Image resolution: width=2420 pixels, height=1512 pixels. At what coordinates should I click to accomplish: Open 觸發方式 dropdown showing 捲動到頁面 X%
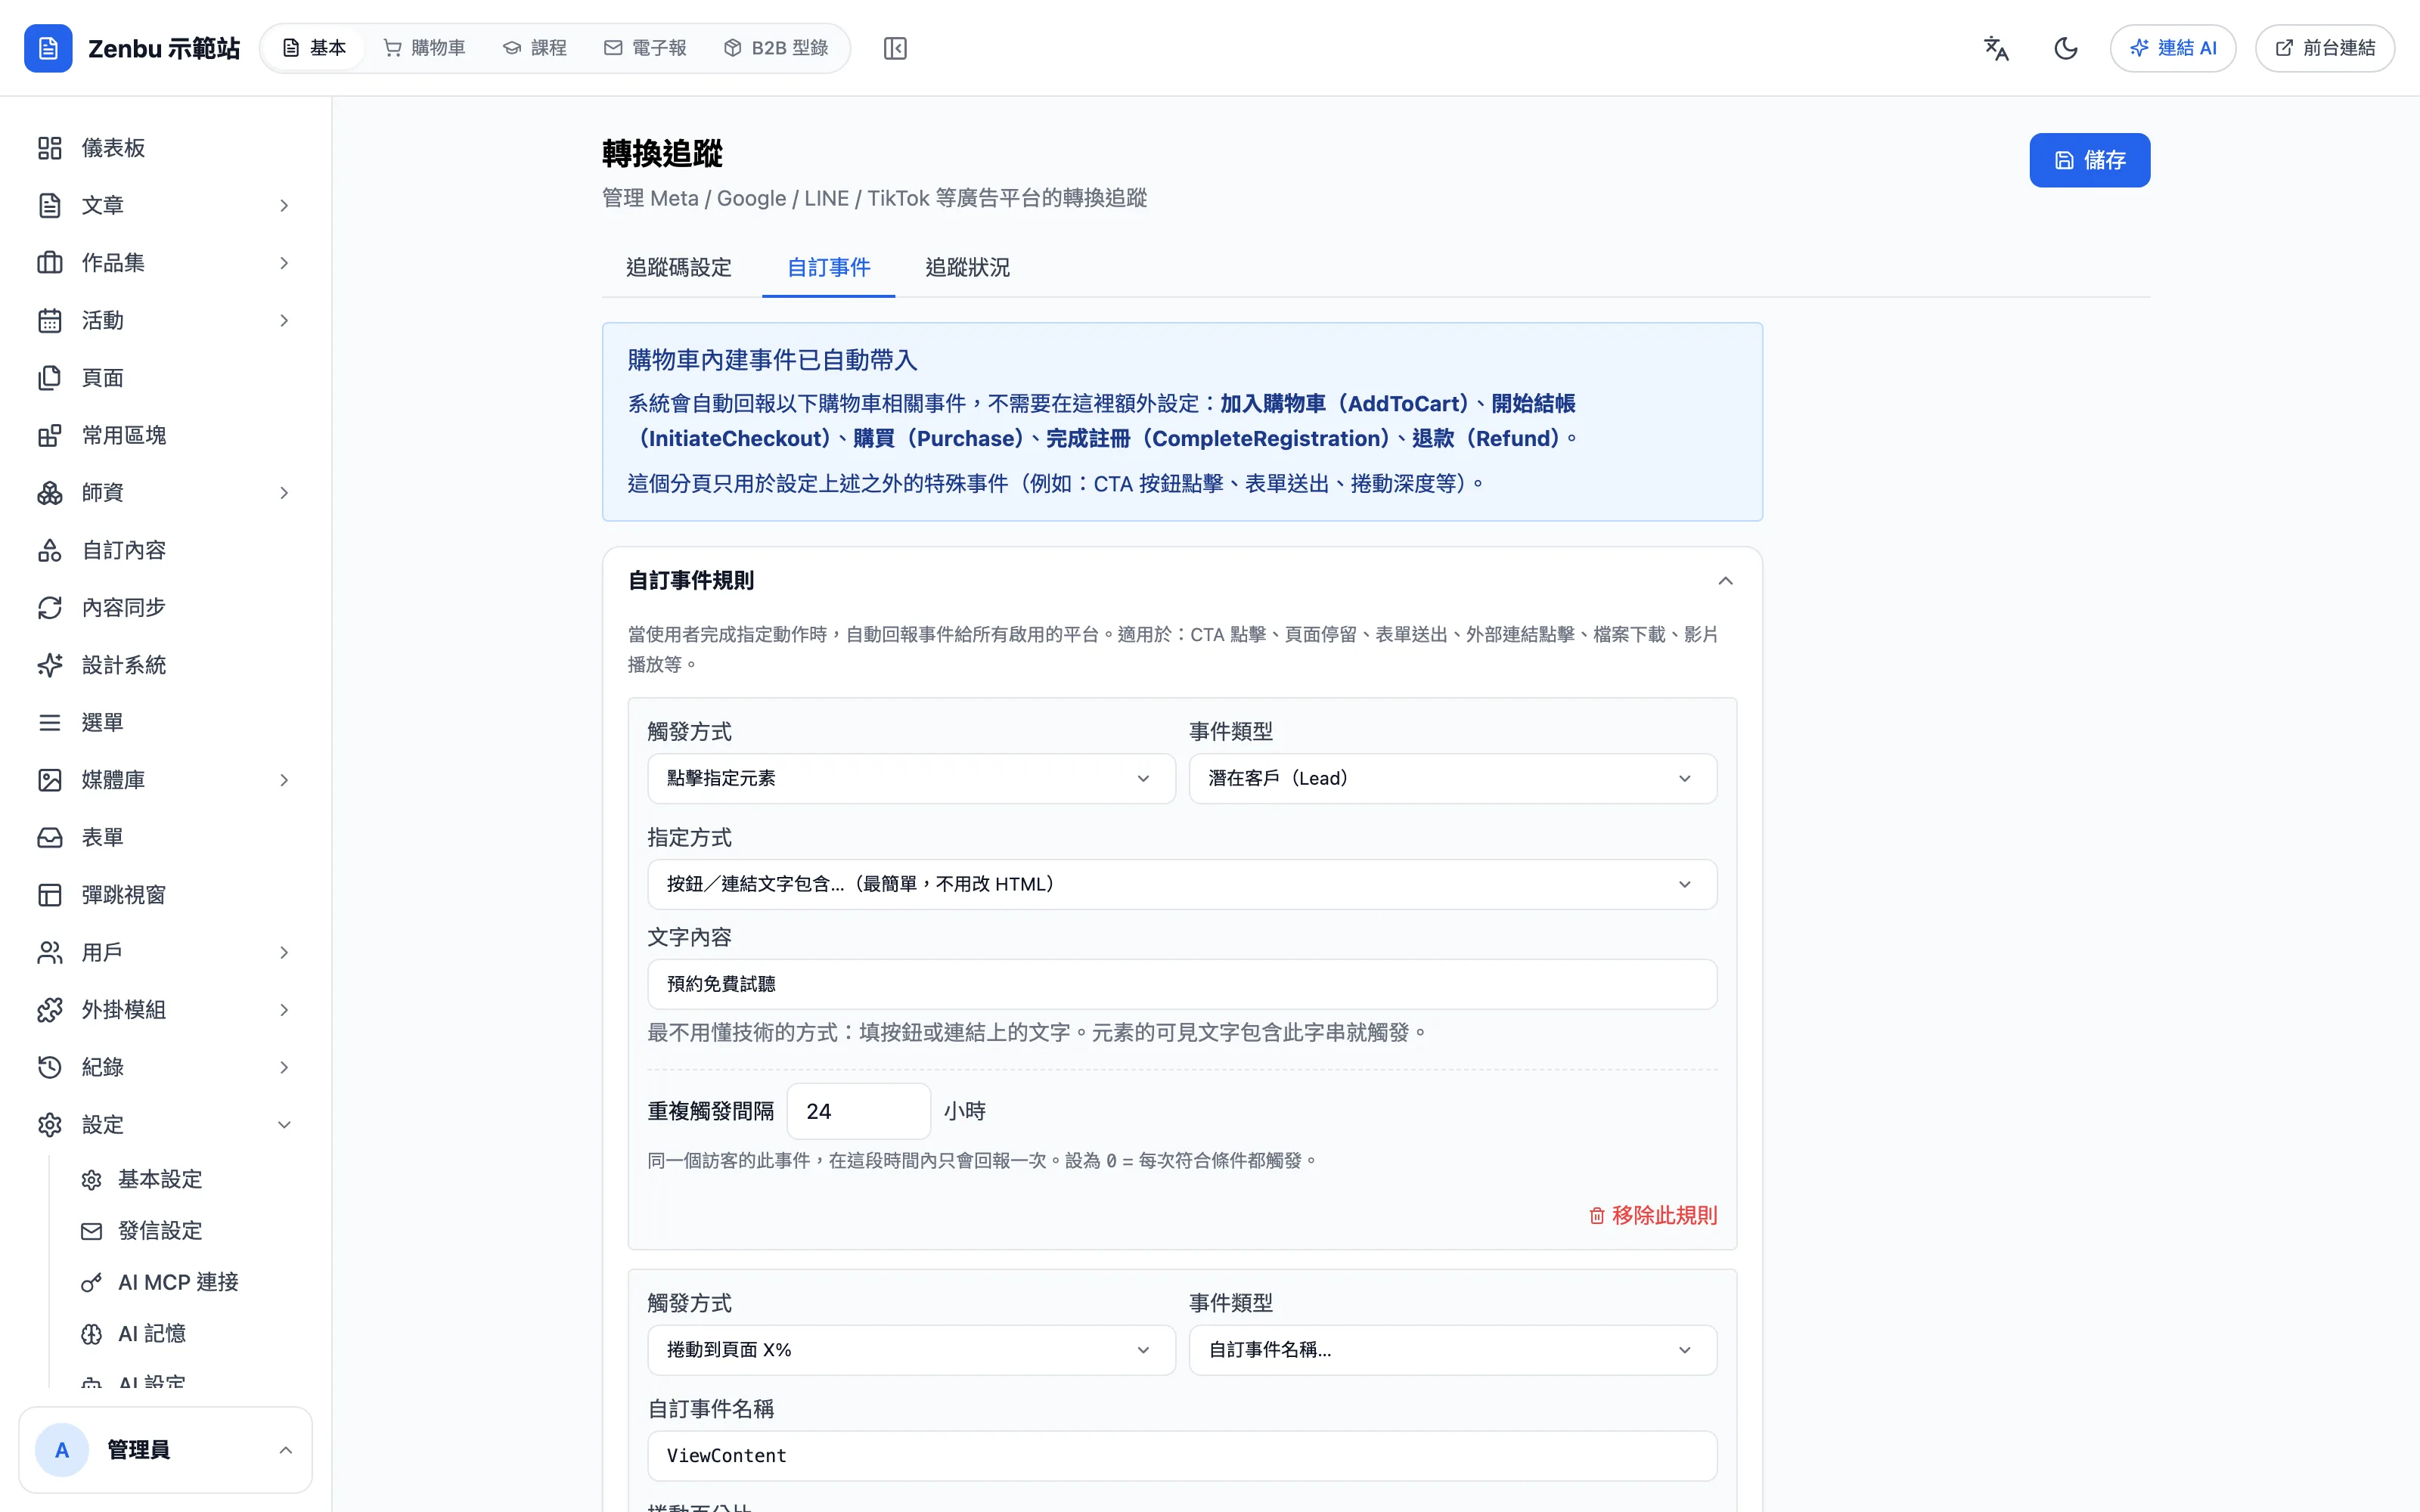click(x=911, y=1350)
